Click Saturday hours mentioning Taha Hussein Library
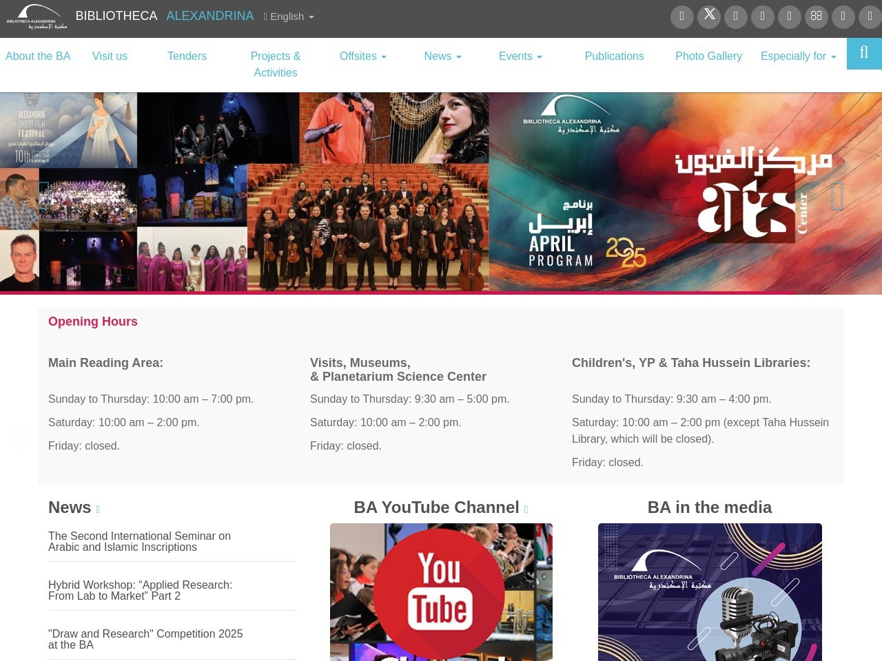Screen dimensions: 882x661 (700, 430)
